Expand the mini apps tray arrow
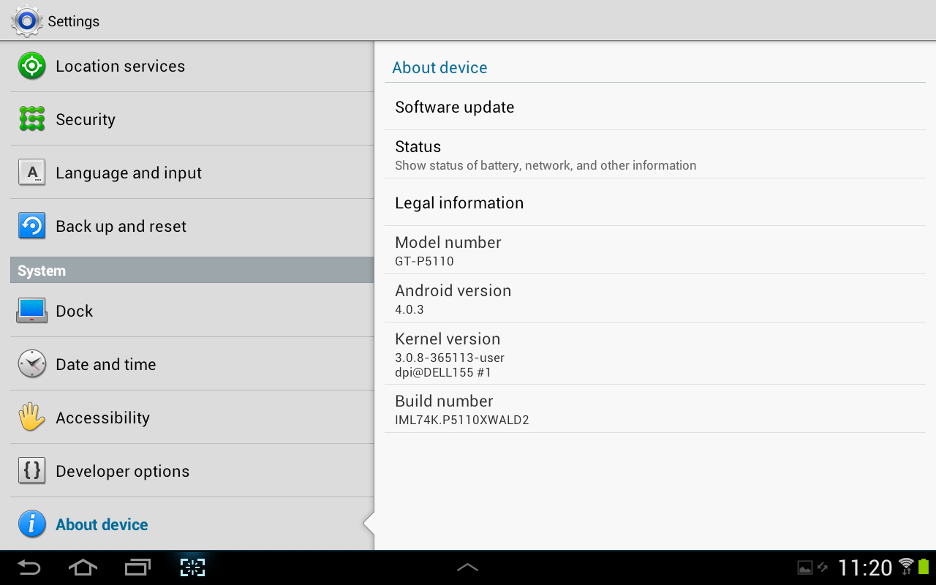This screenshot has height=585, width=936. (467, 567)
